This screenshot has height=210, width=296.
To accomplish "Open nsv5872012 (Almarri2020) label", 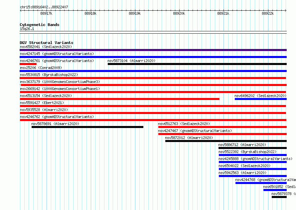I will point(189,138).
